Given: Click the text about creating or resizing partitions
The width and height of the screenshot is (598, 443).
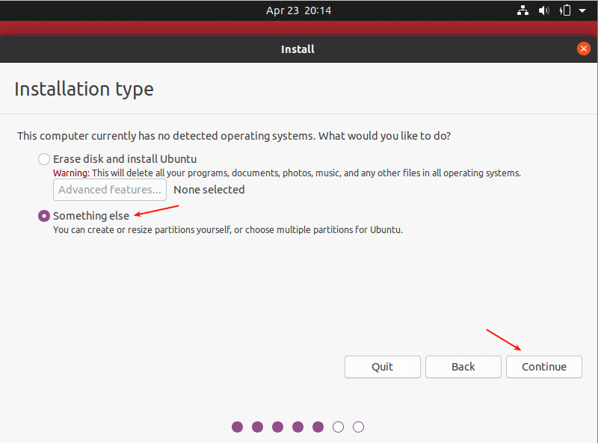Looking at the screenshot, I should point(228,230).
